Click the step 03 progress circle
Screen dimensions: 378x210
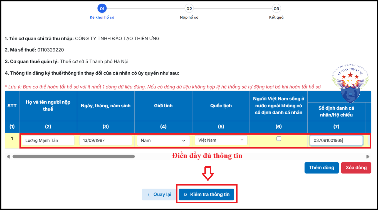pos(276,8)
